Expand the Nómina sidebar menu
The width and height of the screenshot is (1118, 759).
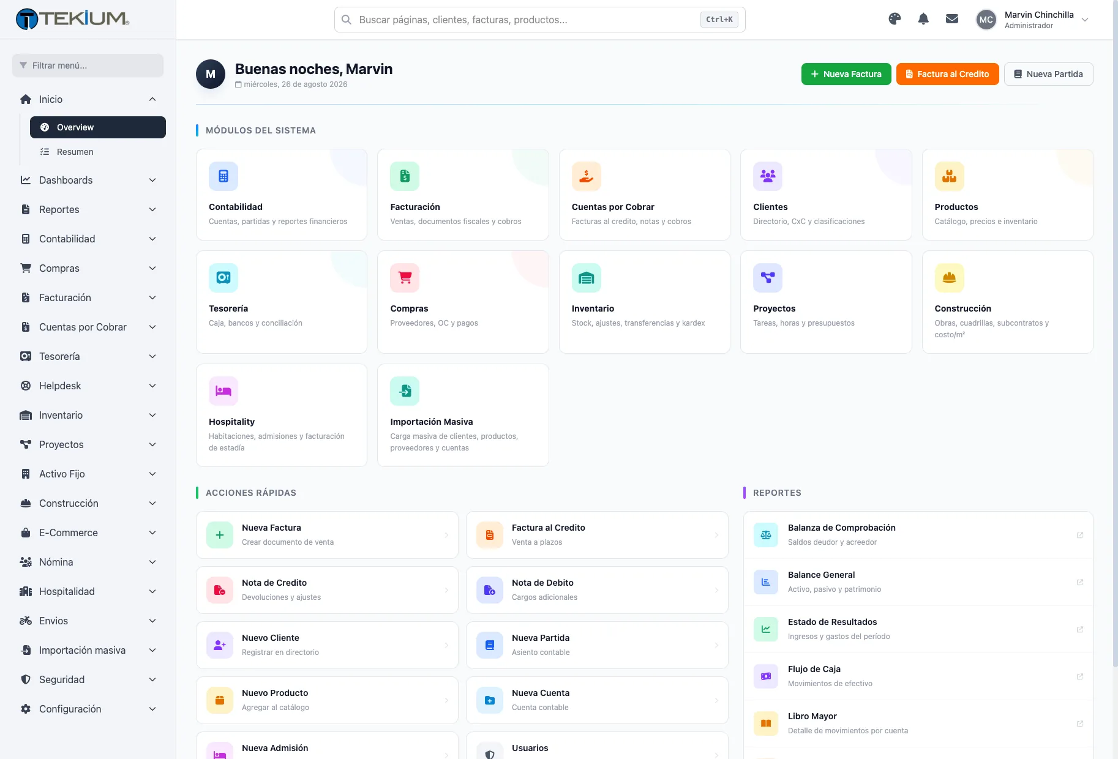[88, 562]
